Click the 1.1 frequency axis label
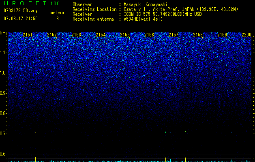255x162 pixels. pos(4,53)
